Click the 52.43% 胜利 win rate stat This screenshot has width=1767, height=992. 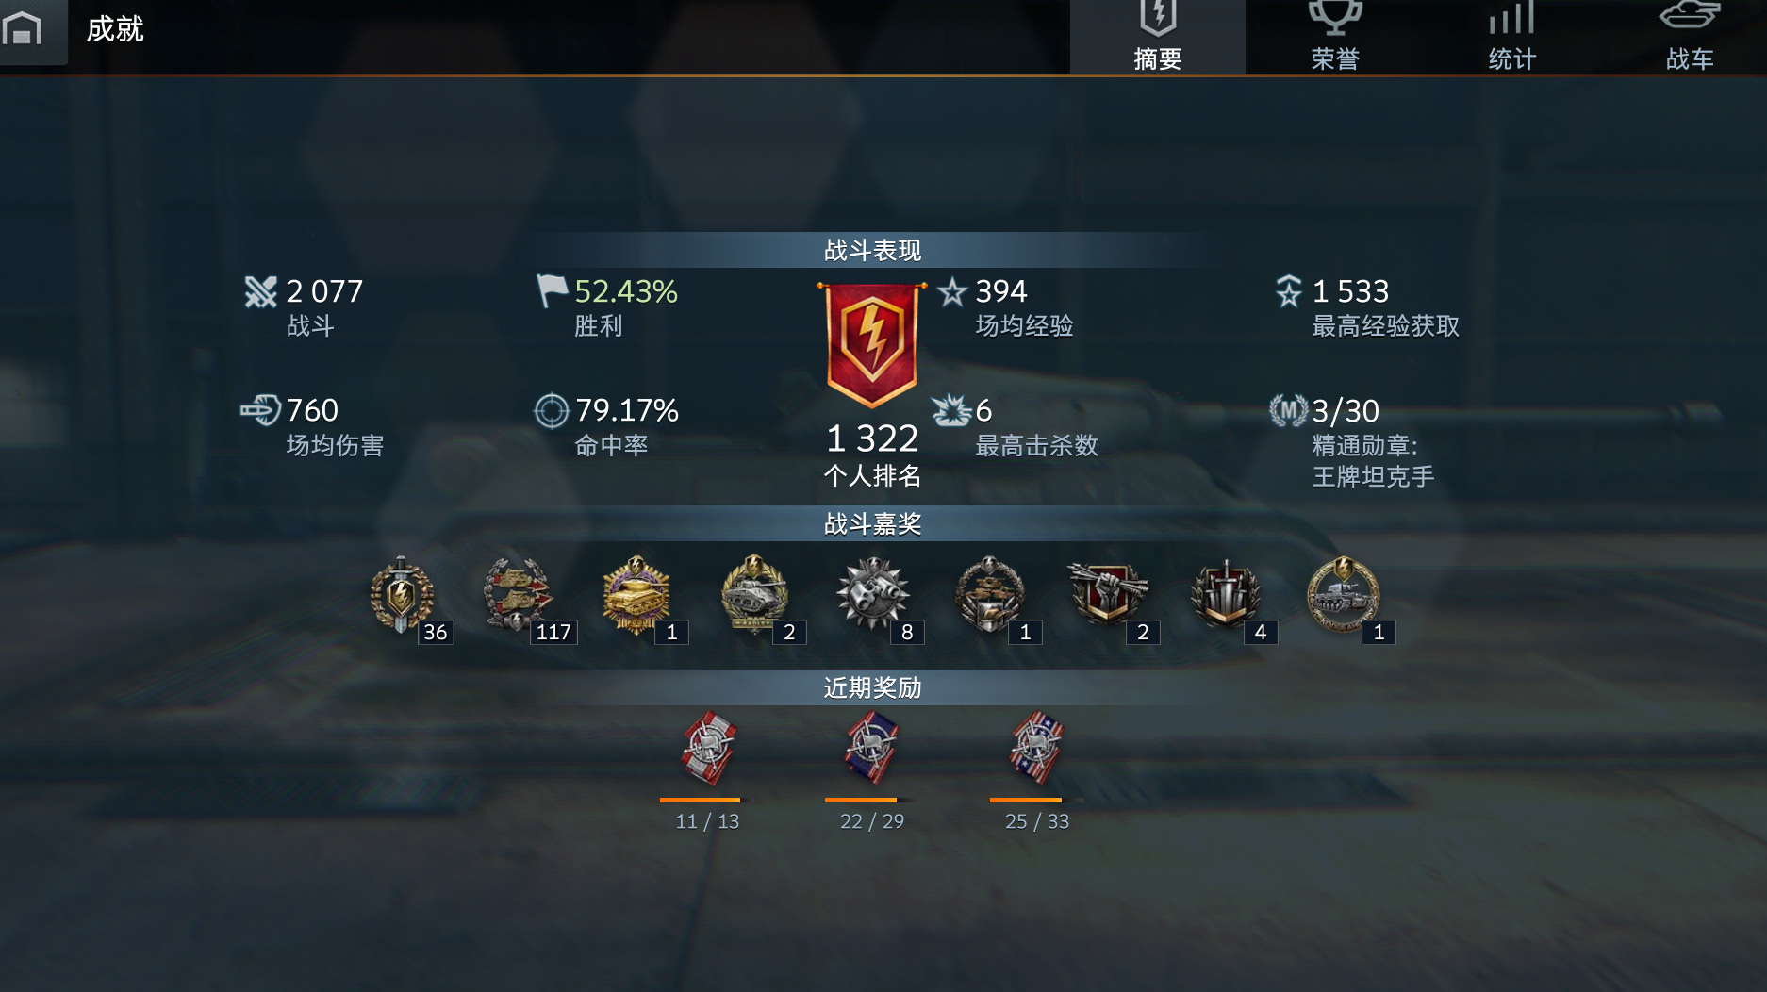tap(608, 307)
